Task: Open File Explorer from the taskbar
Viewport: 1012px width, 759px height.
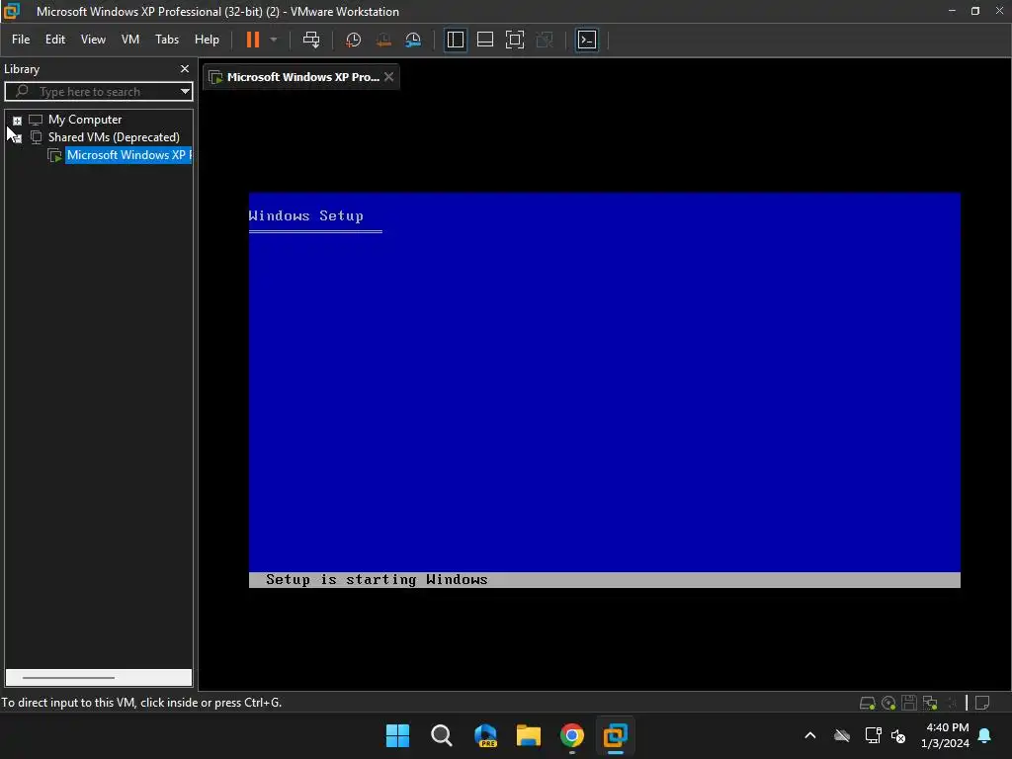Action: (529, 735)
